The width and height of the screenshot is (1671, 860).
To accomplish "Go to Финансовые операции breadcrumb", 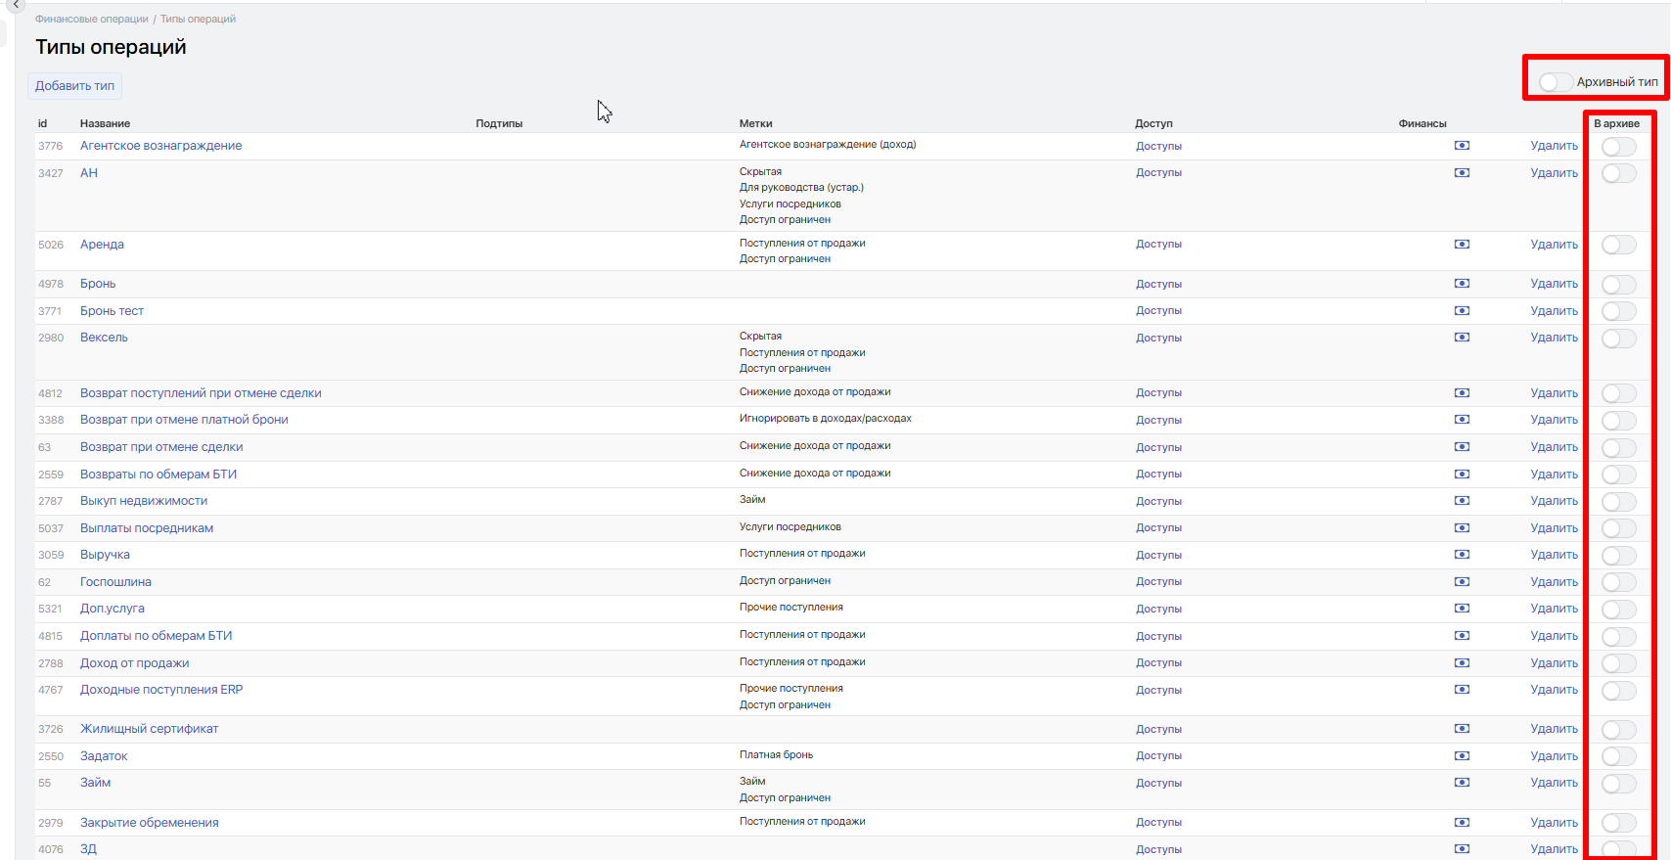I will pyautogui.click(x=92, y=19).
